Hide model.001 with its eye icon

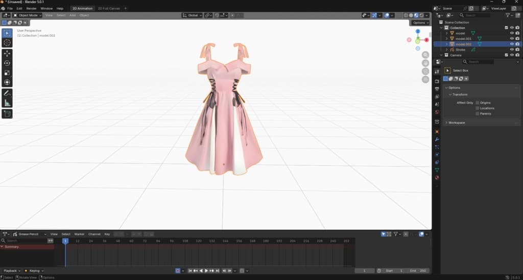(512, 39)
